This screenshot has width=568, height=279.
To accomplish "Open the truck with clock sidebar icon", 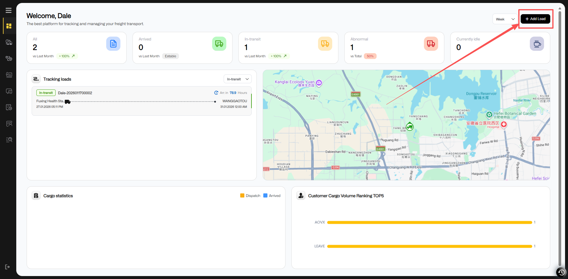I will point(9,42).
